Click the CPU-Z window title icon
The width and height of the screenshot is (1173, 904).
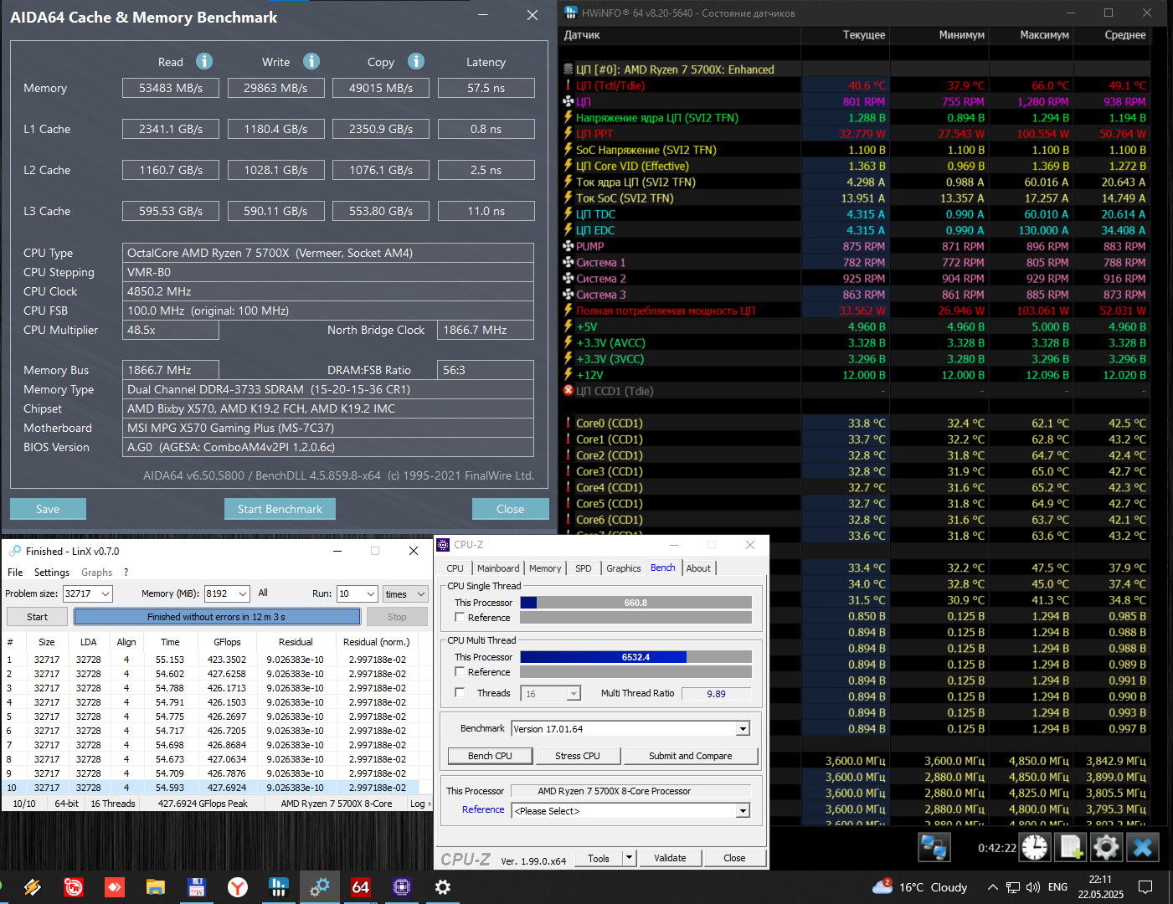coord(444,545)
